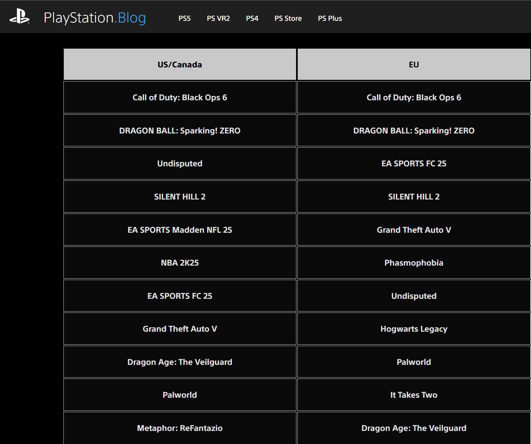Open the PS5 menu item
This screenshot has width=531, height=444.
pyautogui.click(x=185, y=18)
